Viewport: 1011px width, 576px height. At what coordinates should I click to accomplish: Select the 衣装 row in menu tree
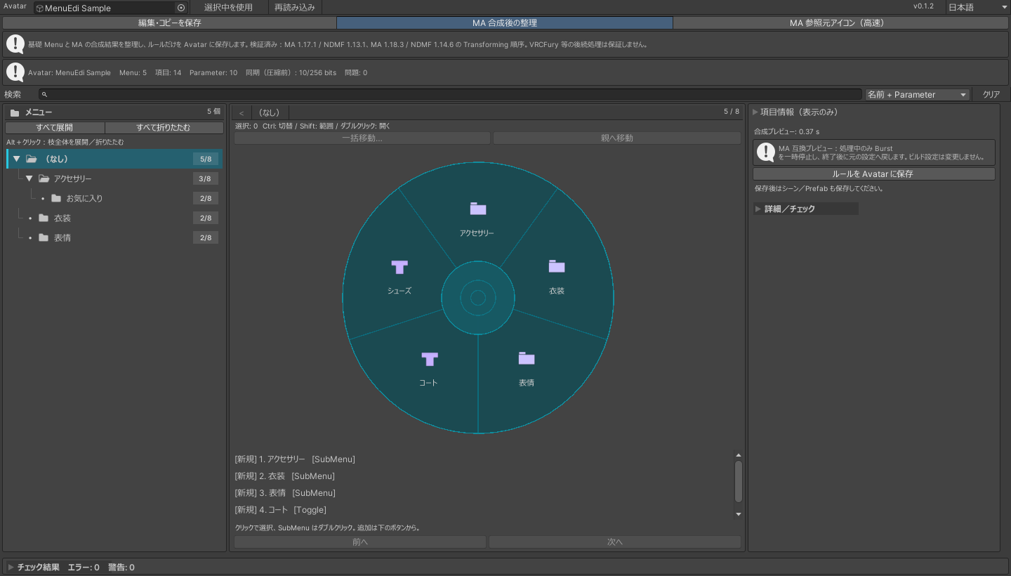tap(114, 218)
